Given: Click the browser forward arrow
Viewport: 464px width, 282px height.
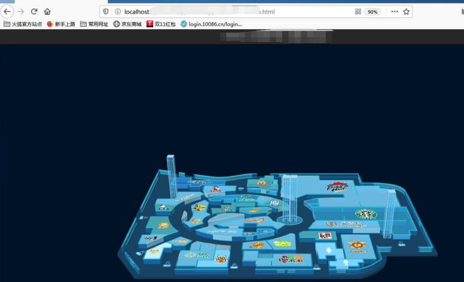Looking at the screenshot, I should [x=21, y=12].
